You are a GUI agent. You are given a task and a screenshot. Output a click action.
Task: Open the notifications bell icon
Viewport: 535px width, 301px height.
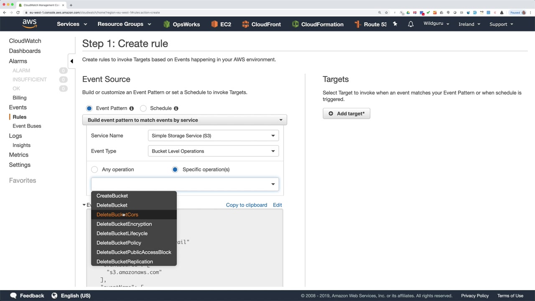pyautogui.click(x=410, y=24)
